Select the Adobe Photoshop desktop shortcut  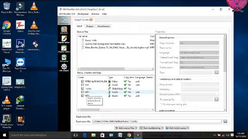pos(20,46)
